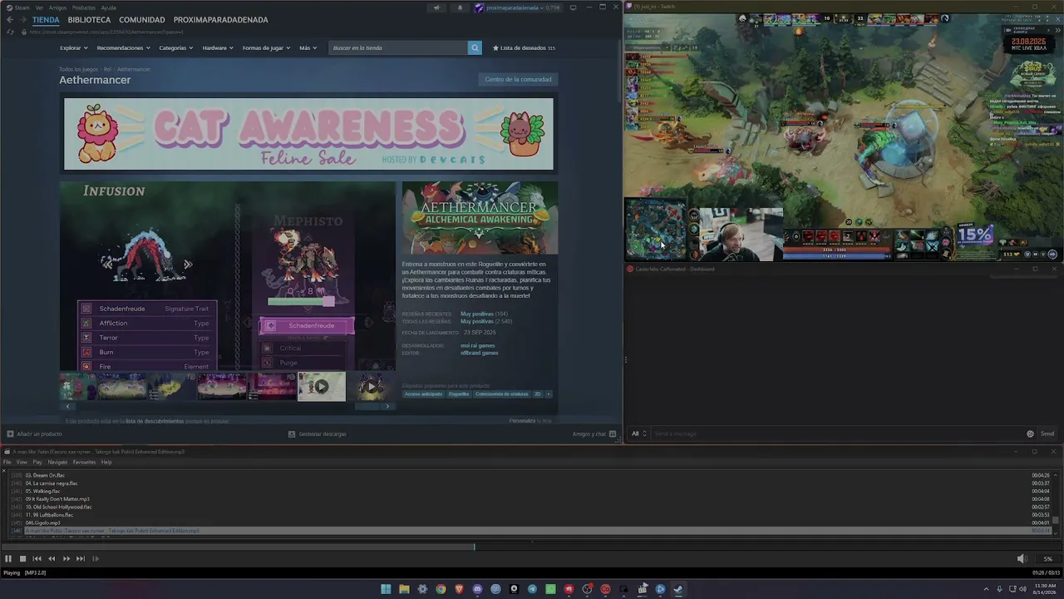The image size is (1064, 599).
Task: Show more tags with the plus button
Action: point(549,394)
